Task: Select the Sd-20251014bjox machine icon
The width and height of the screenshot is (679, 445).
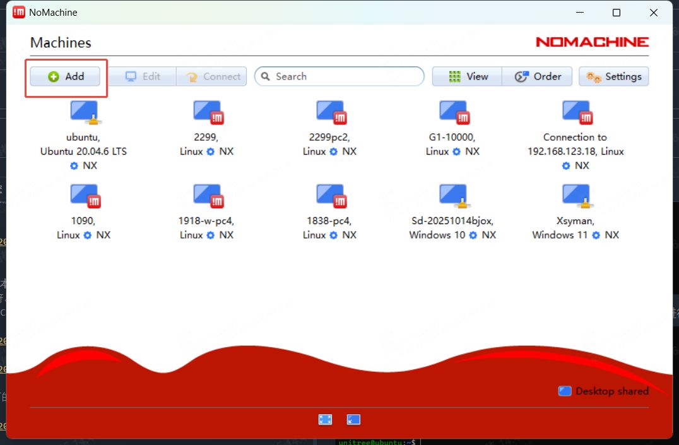Action: [455, 196]
